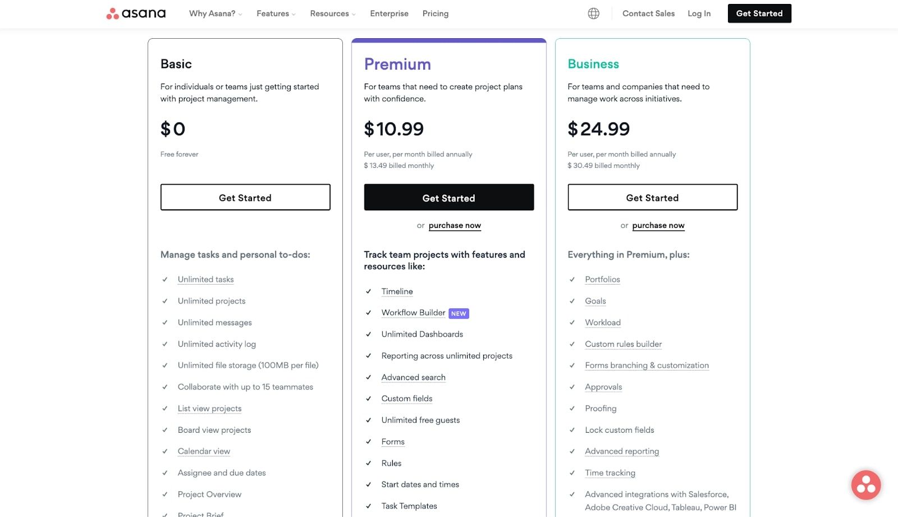This screenshot has height=517, width=898.
Task: Click Contact Sales in the header
Action: (x=648, y=13)
